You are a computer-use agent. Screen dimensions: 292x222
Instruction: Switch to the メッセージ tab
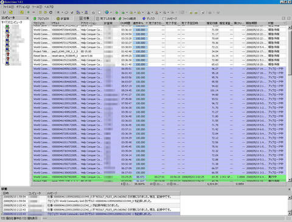[170, 18]
